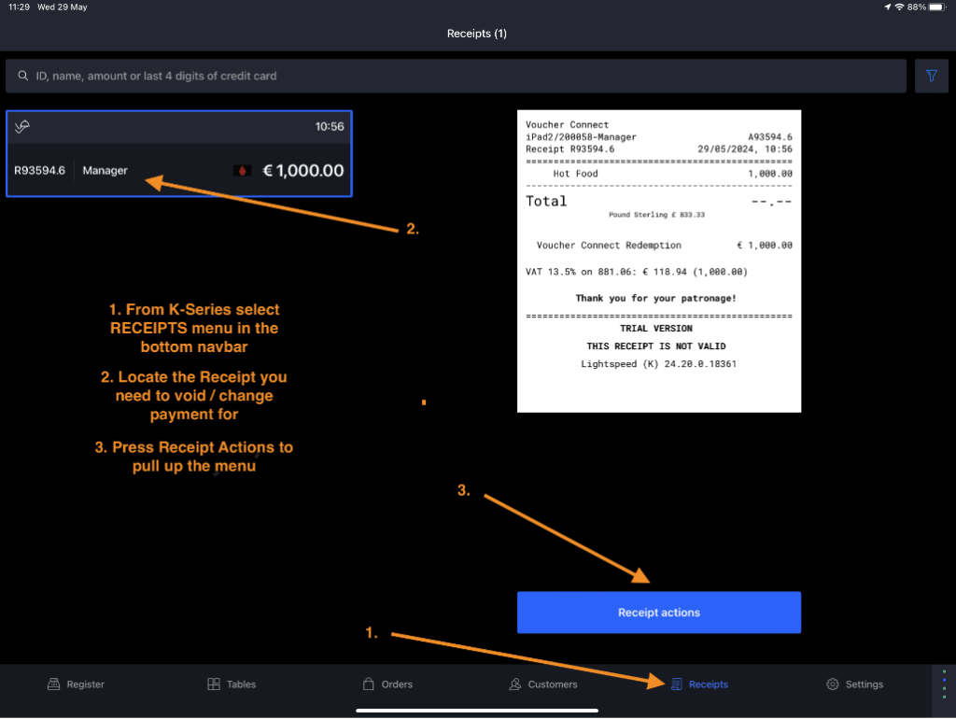Screen dimensions: 956x719
Task: Click the Receipts (1) page title
Action: [477, 34]
